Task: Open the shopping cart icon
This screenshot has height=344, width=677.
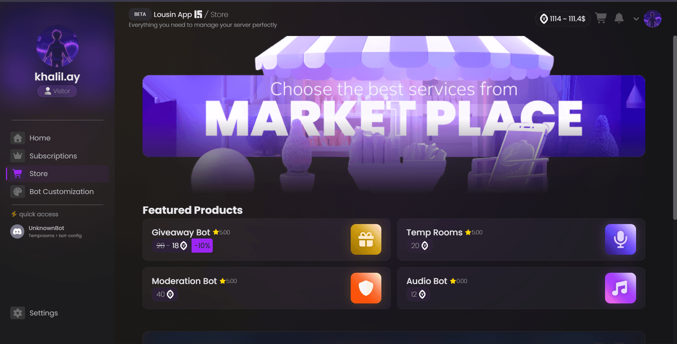Action: click(x=600, y=18)
